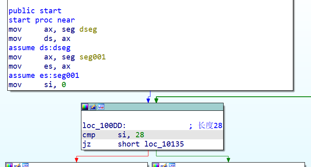Click the 'seg001' operand in mov ax instruction

tap(92, 57)
